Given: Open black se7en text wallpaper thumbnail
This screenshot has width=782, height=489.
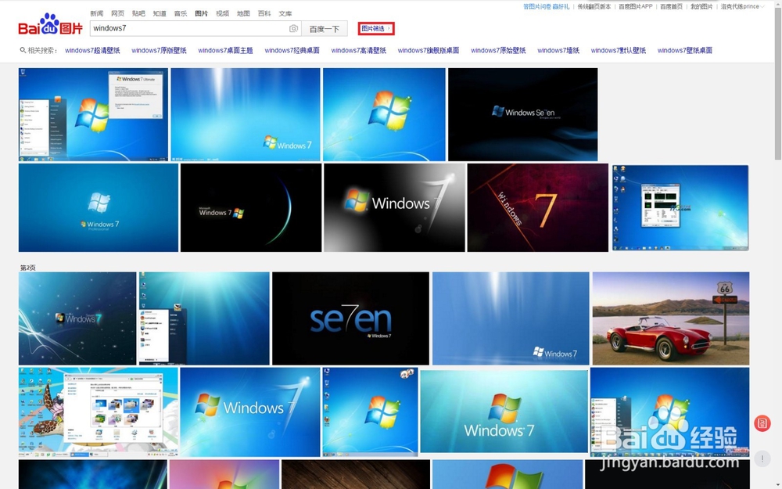Looking at the screenshot, I should (350, 318).
